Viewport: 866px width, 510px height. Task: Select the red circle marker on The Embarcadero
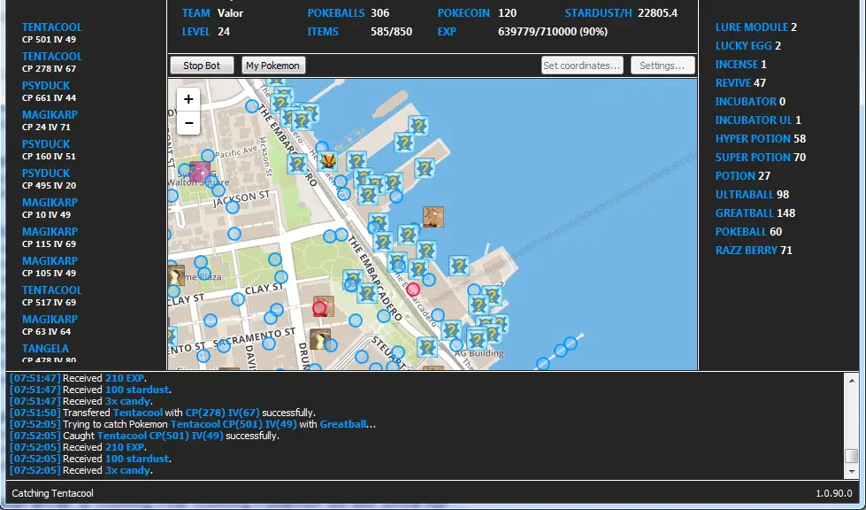point(413,289)
